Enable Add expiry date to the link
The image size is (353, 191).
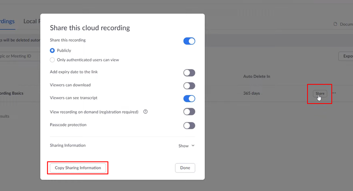pyautogui.click(x=189, y=73)
